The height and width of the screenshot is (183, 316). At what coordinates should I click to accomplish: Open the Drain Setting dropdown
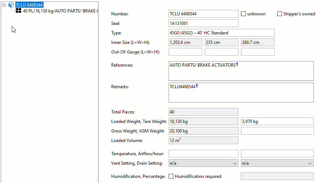(277, 163)
